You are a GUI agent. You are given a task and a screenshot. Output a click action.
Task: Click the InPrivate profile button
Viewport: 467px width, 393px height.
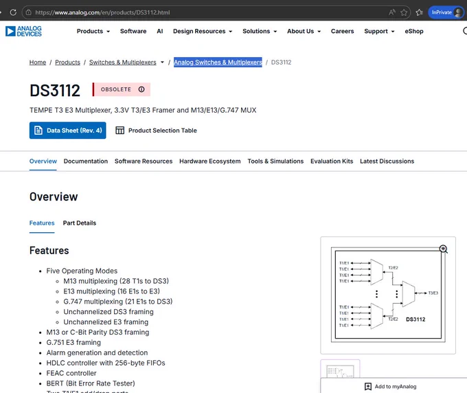[x=447, y=12]
